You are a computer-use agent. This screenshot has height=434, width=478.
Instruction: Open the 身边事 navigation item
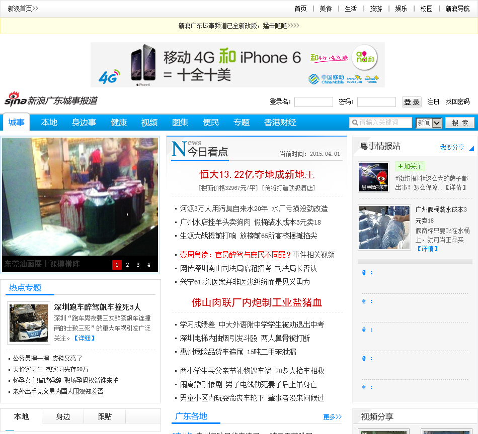coord(84,123)
